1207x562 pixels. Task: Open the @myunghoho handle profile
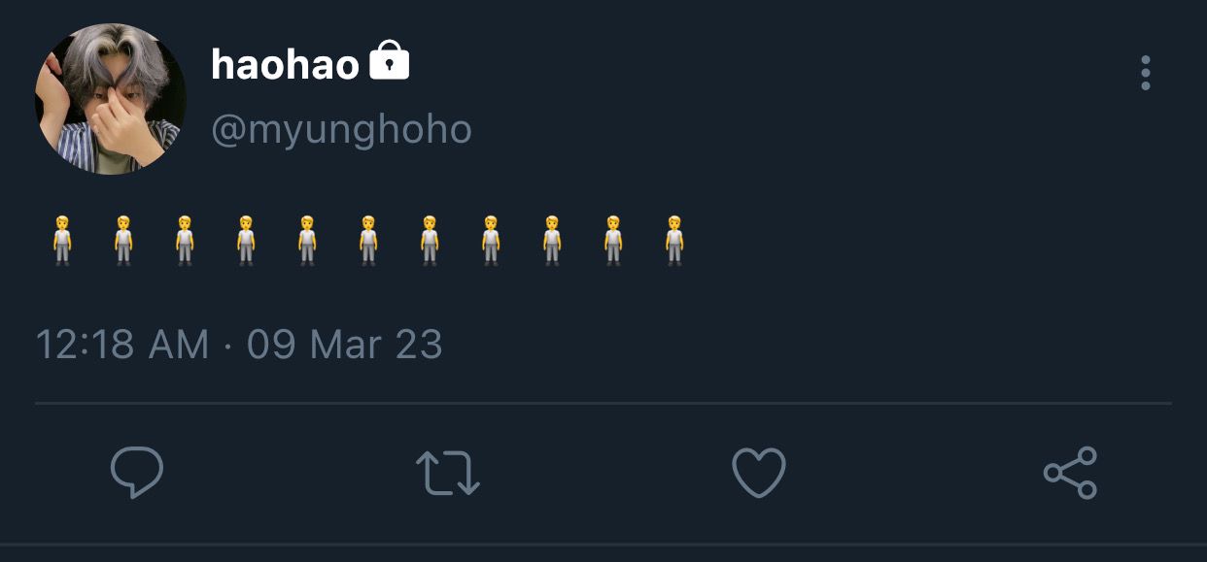[341, 129]
